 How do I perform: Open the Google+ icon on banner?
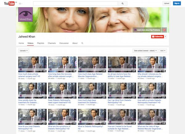pos(165,30)
